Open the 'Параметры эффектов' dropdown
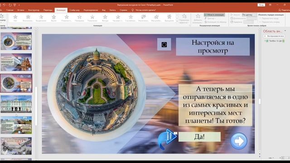The height and width of the screenshot is (163, 290). click(x=184, y=19)
